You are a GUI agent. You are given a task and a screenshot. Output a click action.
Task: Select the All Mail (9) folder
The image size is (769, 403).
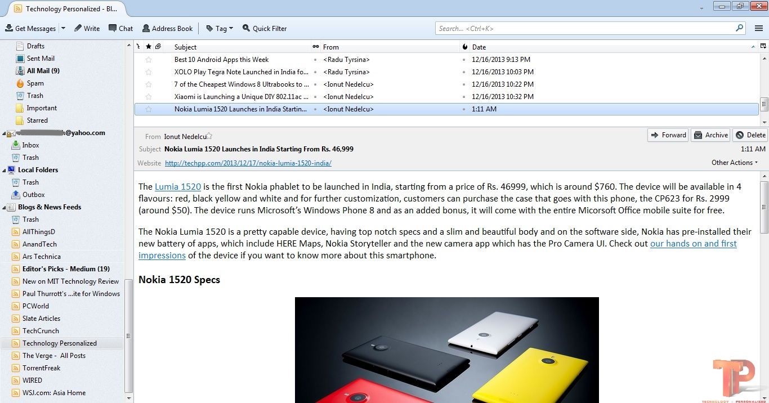coord(43,70)
